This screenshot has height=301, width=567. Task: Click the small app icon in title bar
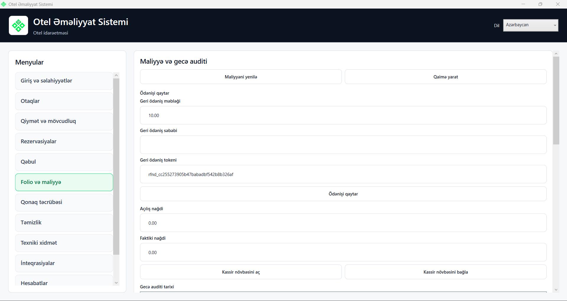pos(4,4)
